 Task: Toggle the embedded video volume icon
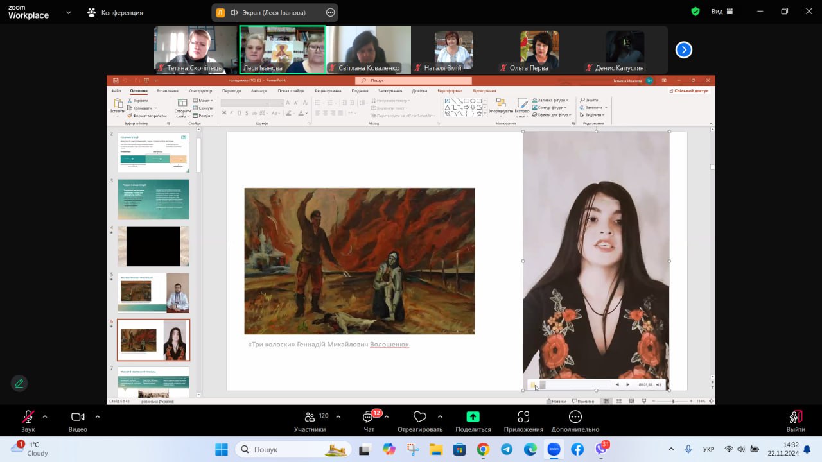pyautogui.click(x=658, y=385)
